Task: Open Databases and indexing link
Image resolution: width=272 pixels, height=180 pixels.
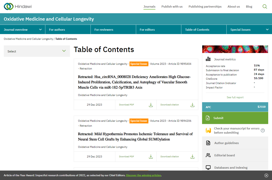Action: tap(231, 168)
